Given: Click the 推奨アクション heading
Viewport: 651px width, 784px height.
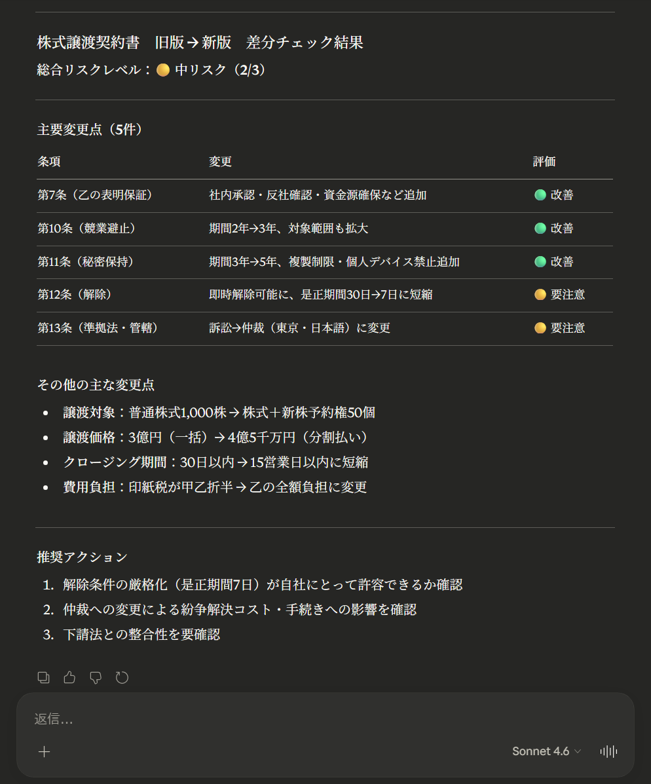Looking at the screenshot, I should pos(82,556).
